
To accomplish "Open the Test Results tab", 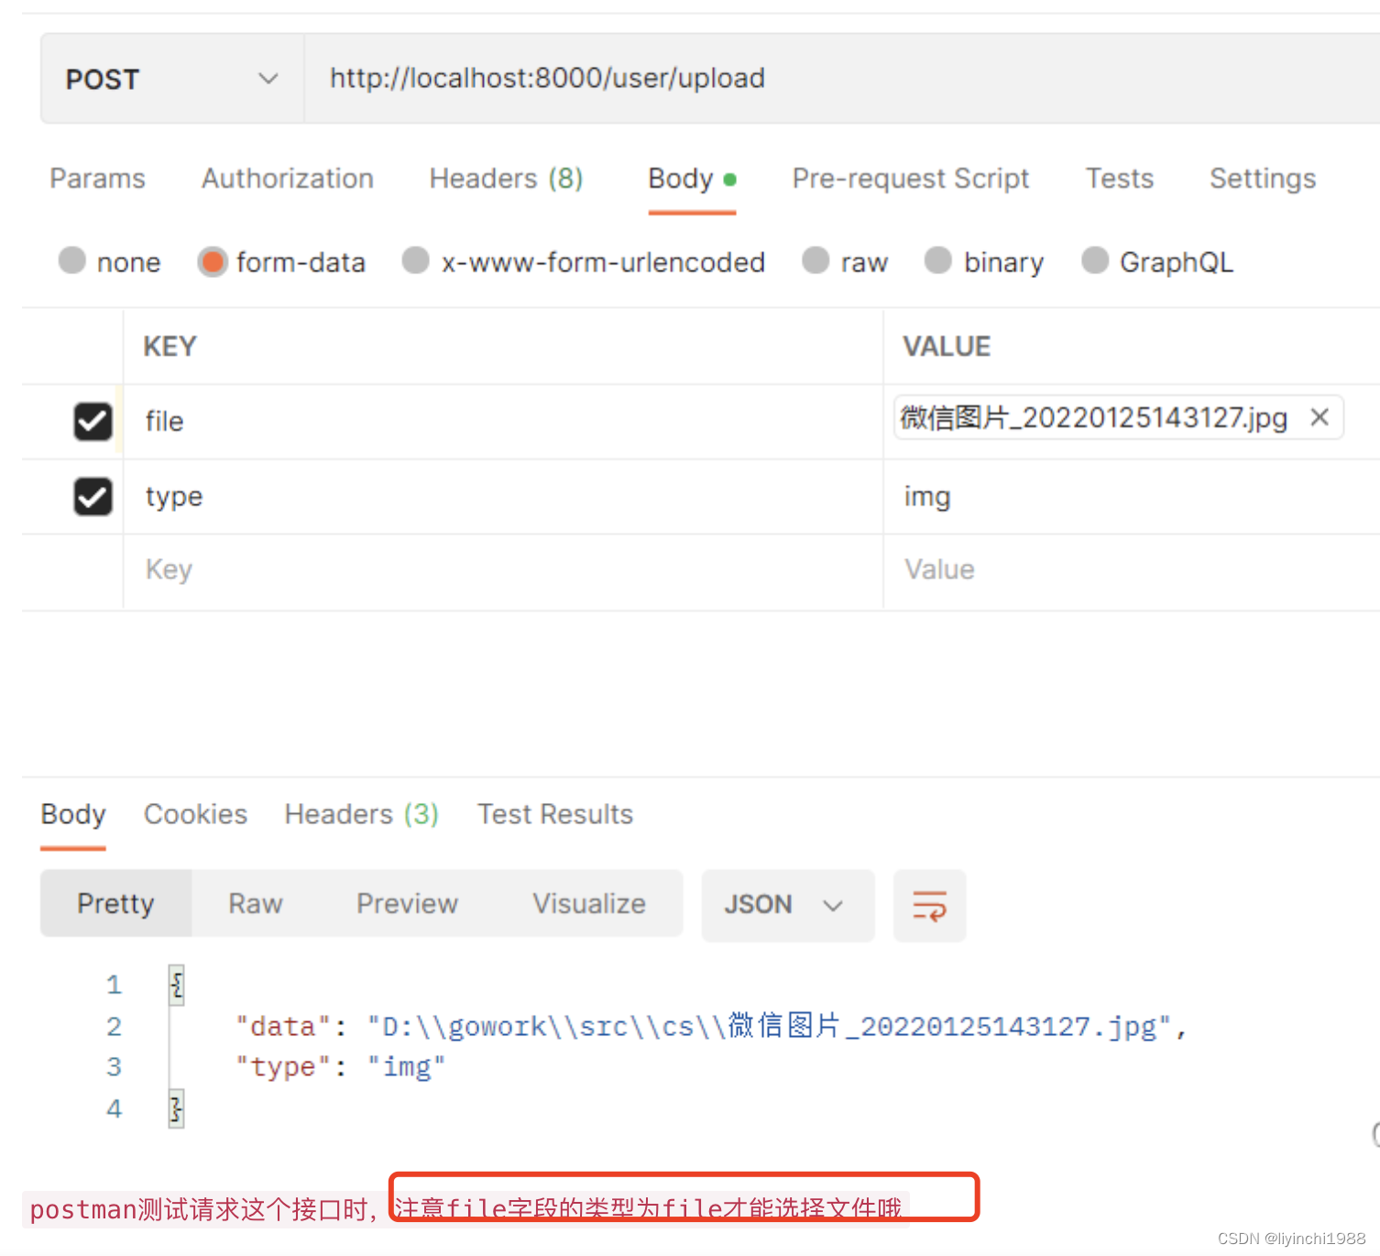I will (x=555, y=814).
